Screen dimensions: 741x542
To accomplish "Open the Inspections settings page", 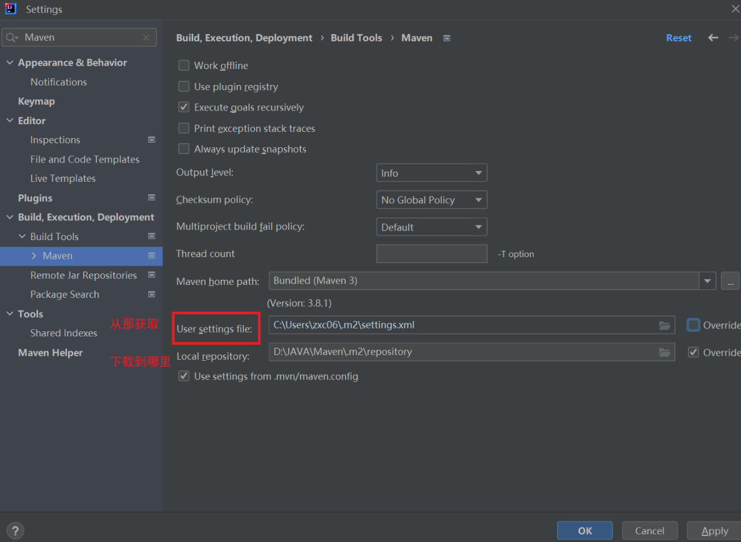I will [56, 140].
